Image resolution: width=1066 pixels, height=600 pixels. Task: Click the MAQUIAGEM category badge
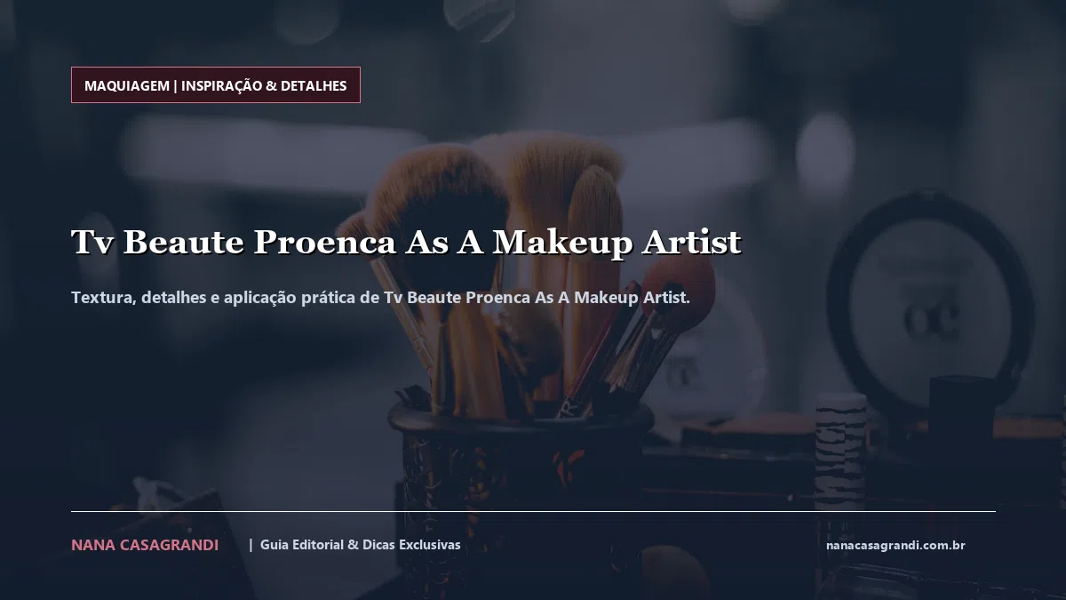tap(216, 85)
